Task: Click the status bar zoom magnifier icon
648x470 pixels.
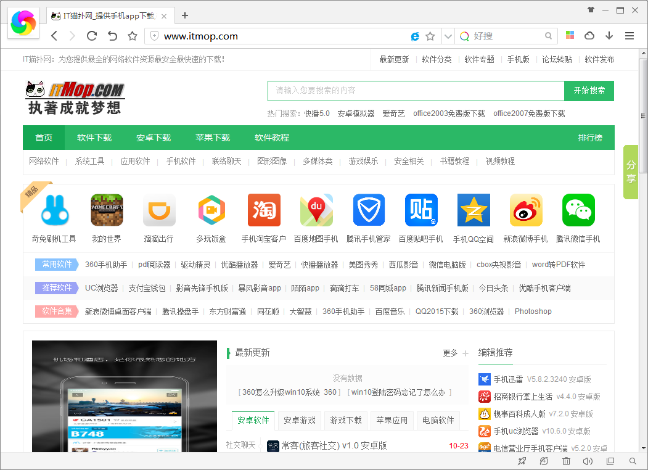Action: point(633,461)
